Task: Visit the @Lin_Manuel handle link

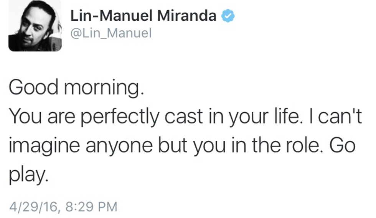Action: [111, 33]
